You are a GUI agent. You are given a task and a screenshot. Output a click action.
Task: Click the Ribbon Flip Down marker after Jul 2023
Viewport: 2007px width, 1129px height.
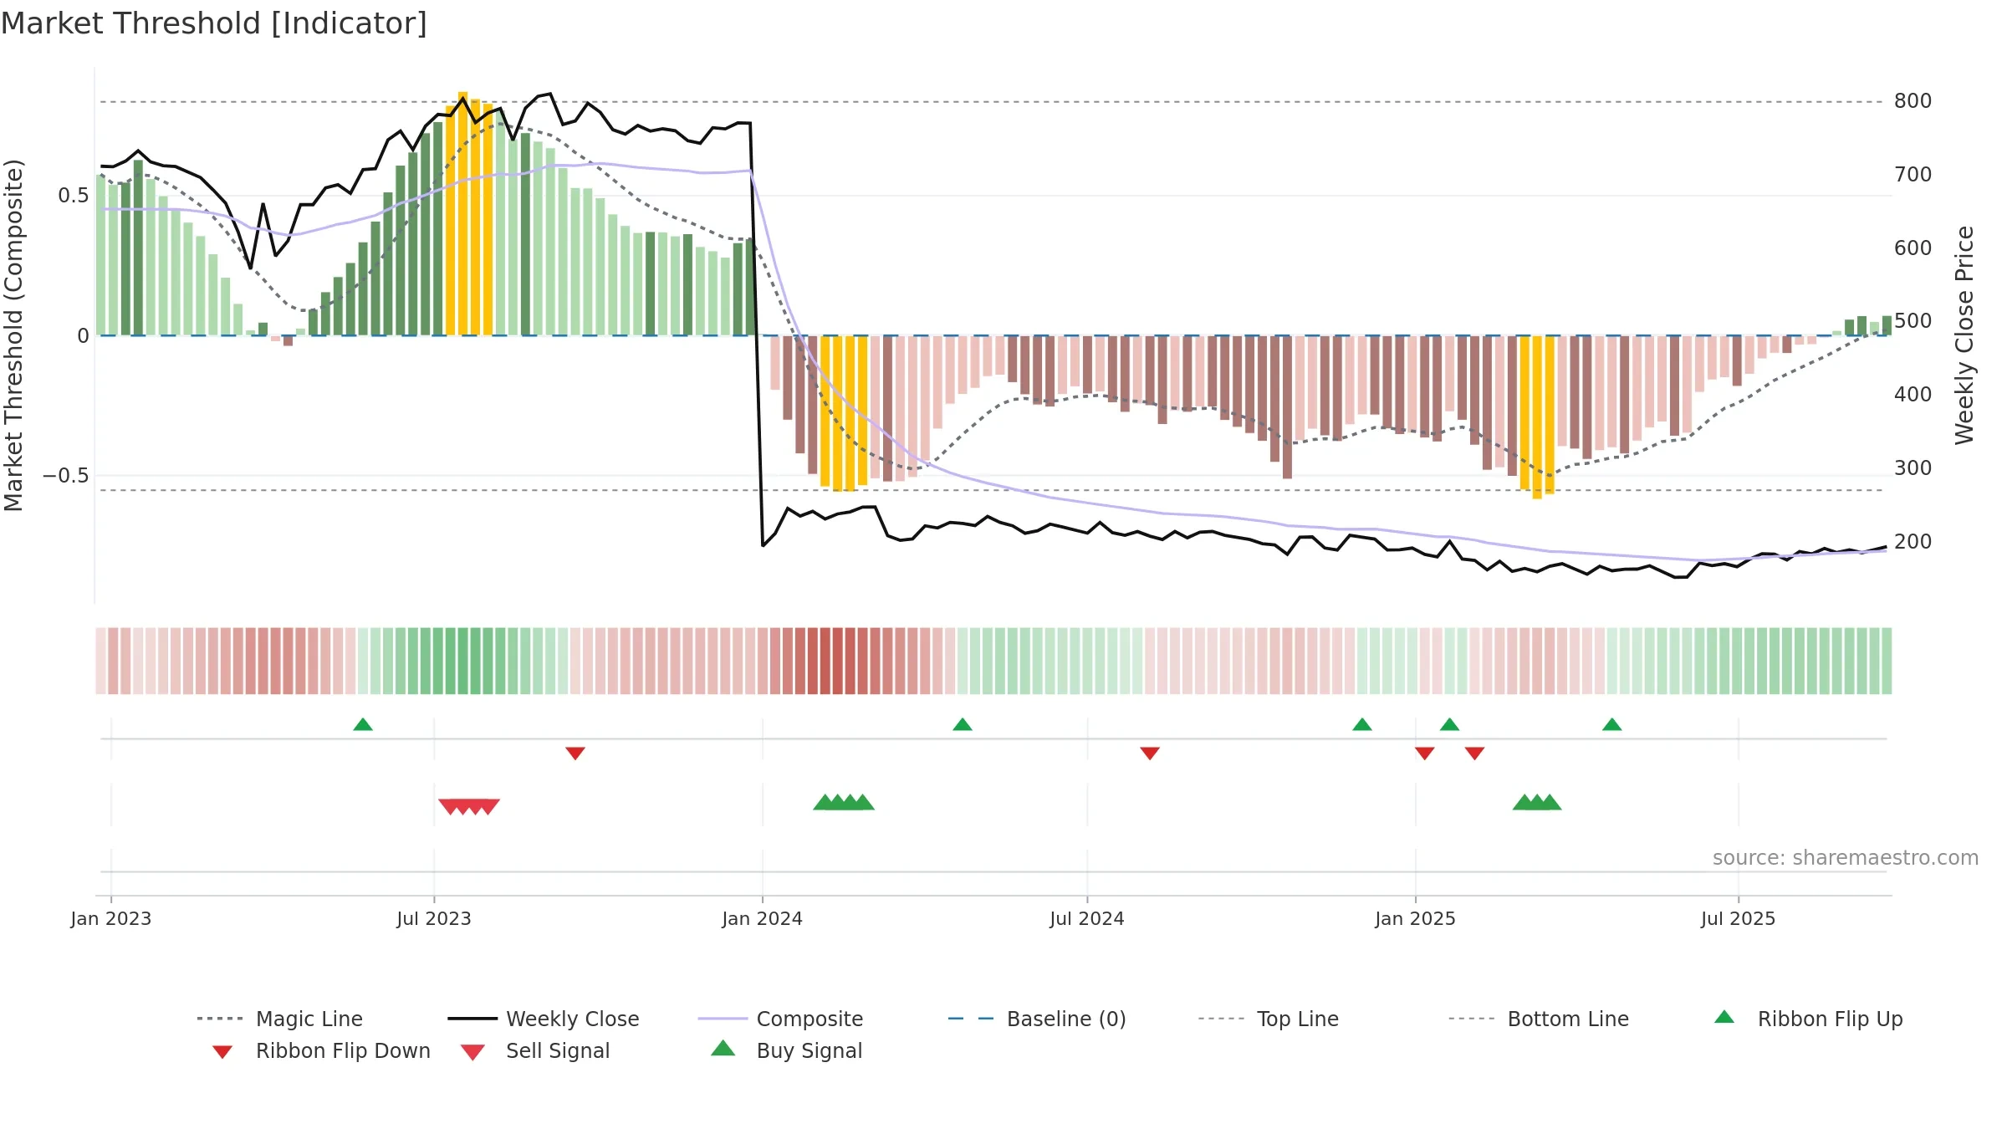(x=575, y=754)
